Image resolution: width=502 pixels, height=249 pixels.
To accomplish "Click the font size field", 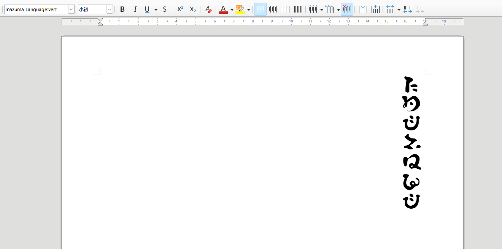I will click(92, 9).
